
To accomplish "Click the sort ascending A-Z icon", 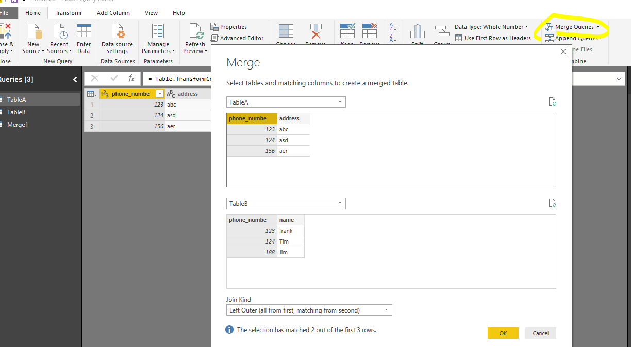I will 393,27.
